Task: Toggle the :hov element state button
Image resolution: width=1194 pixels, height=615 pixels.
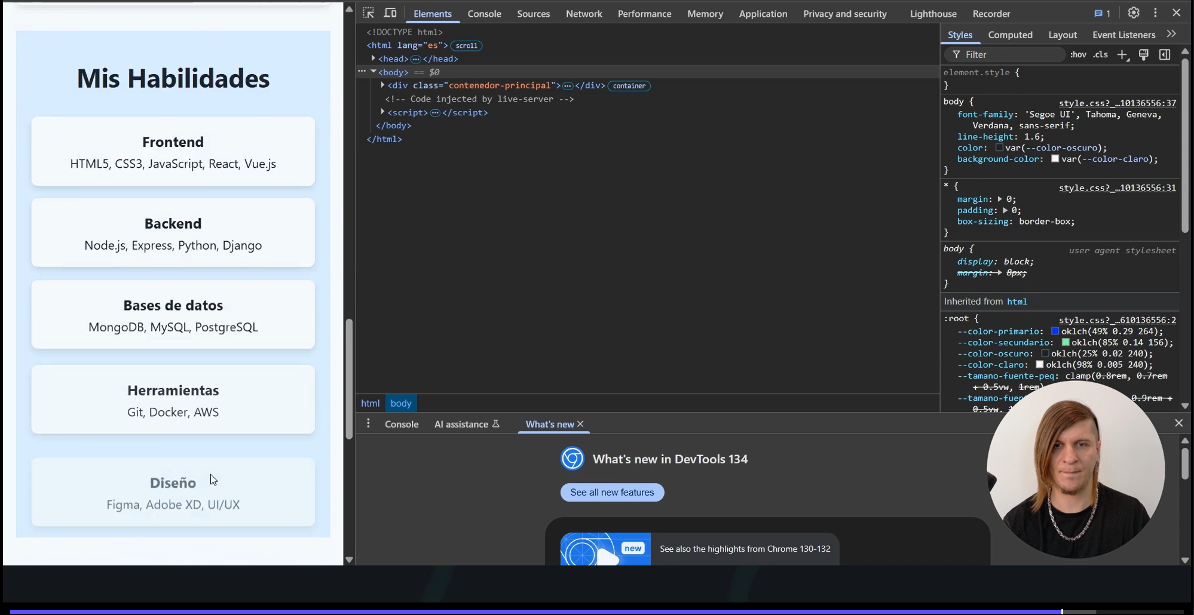Action: click(x=1078, y=54)
